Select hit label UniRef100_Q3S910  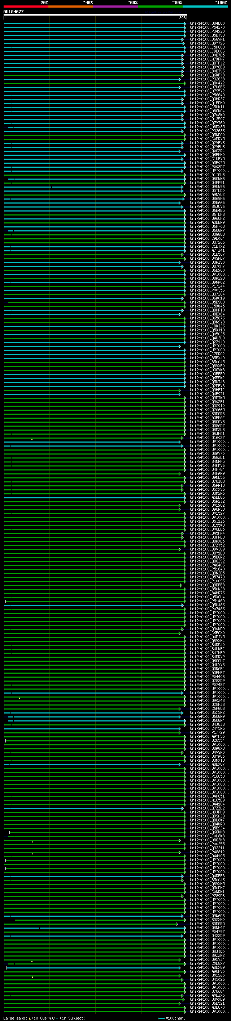[207, 406]
